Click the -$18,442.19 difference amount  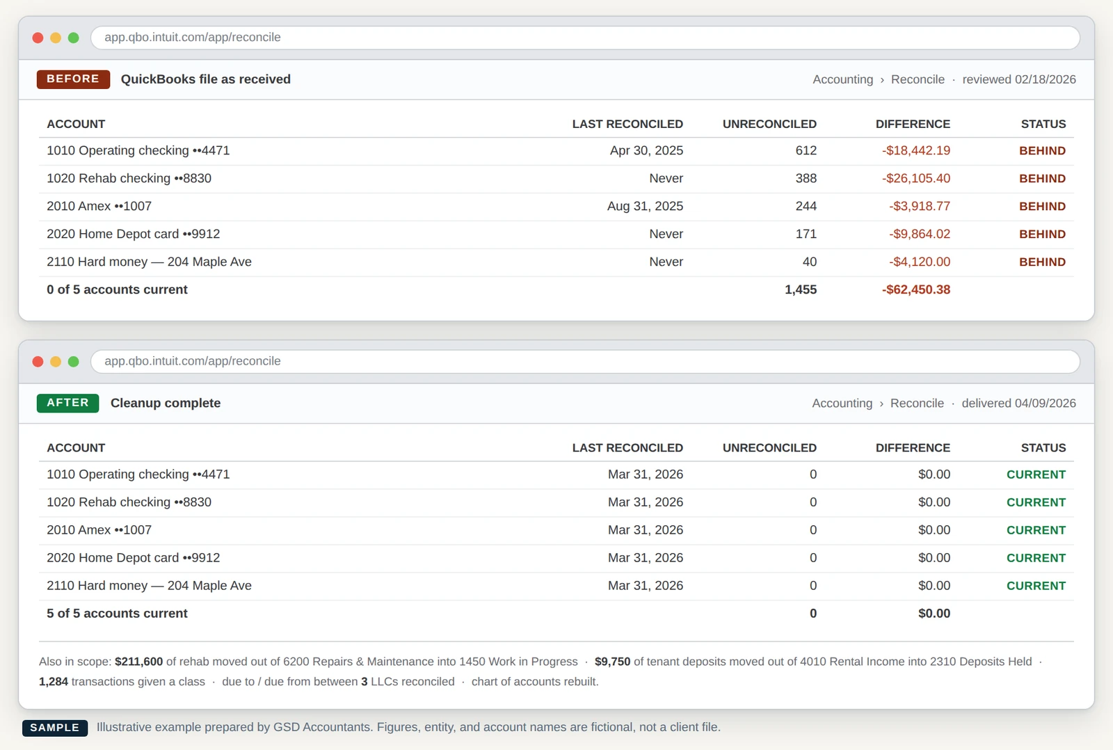pyautogui.click(x=916, y=150)
